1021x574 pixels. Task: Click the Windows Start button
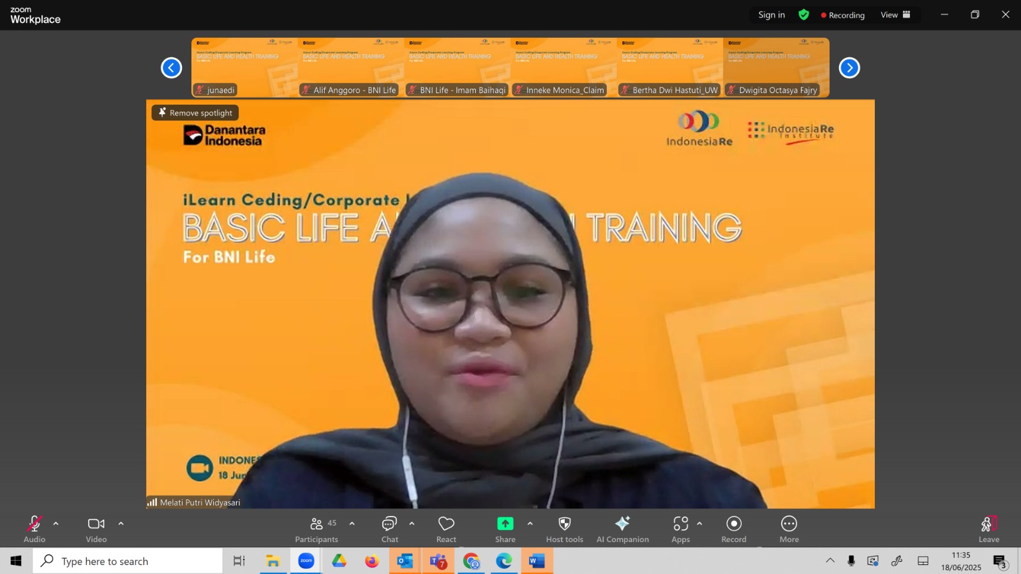point(16,561)
